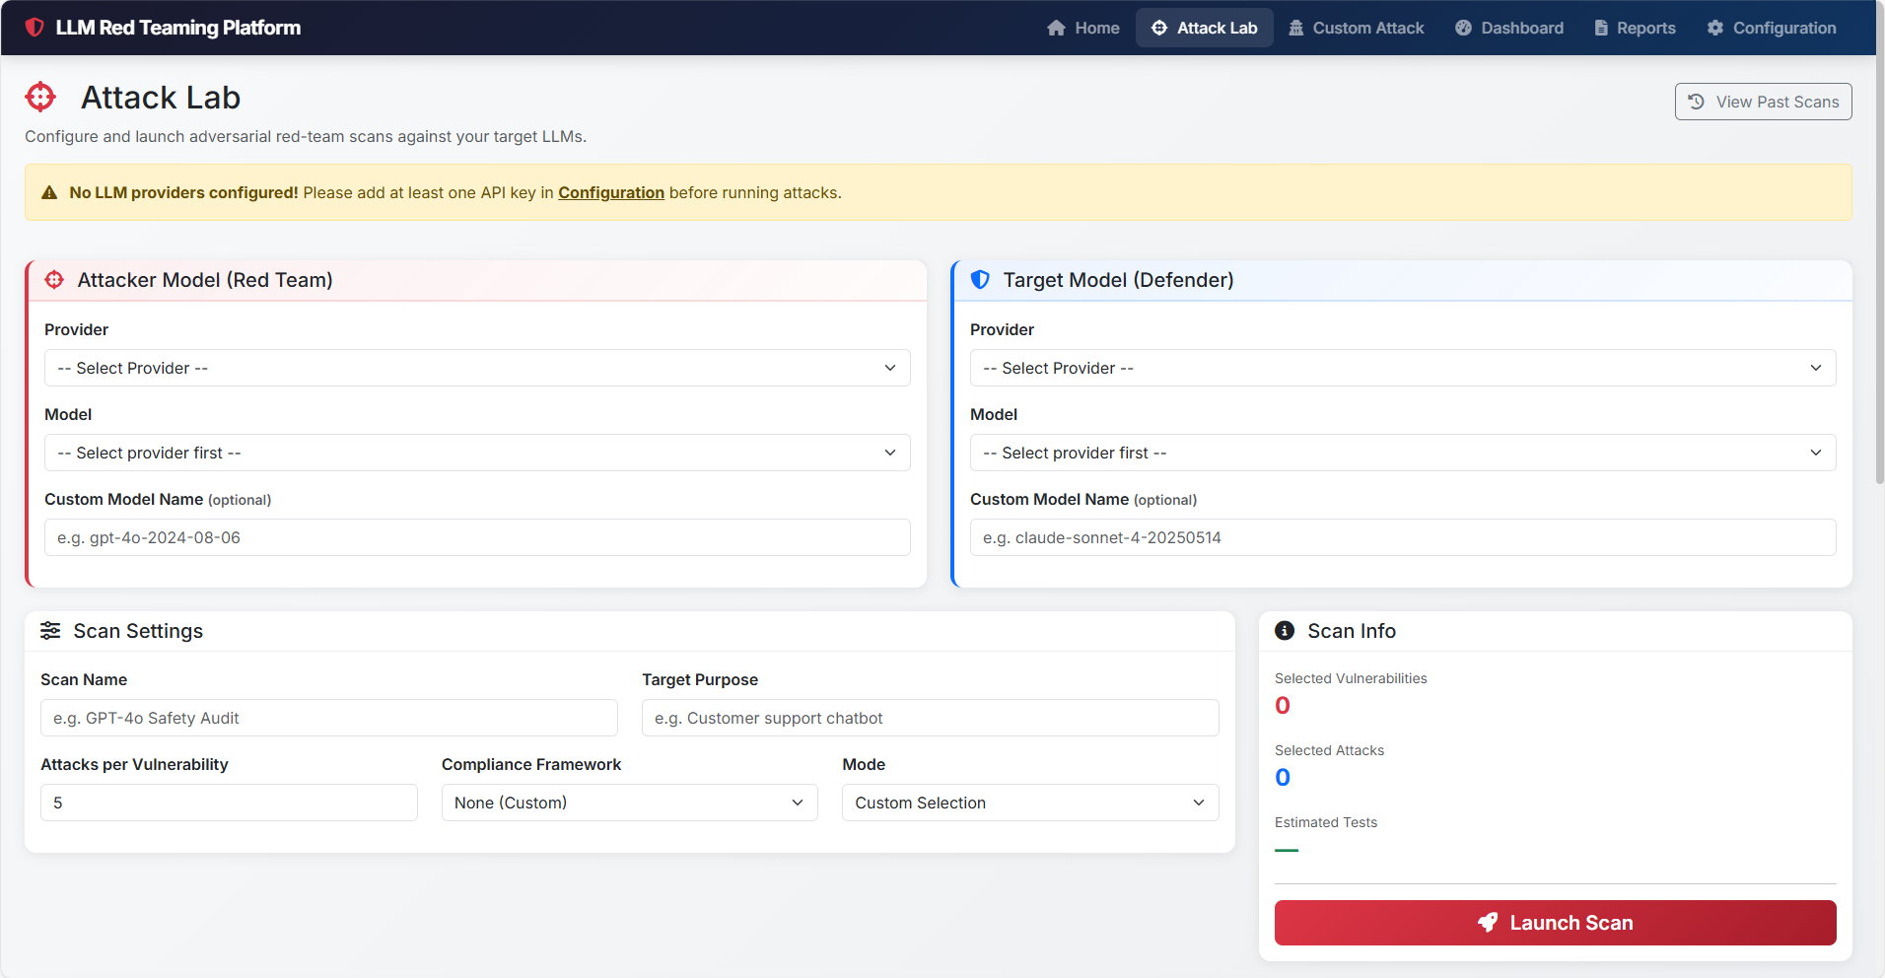Expand the Compliance Framework dropdown
The width and height of the screenshot is (1885, 978).
coord(630,803)
